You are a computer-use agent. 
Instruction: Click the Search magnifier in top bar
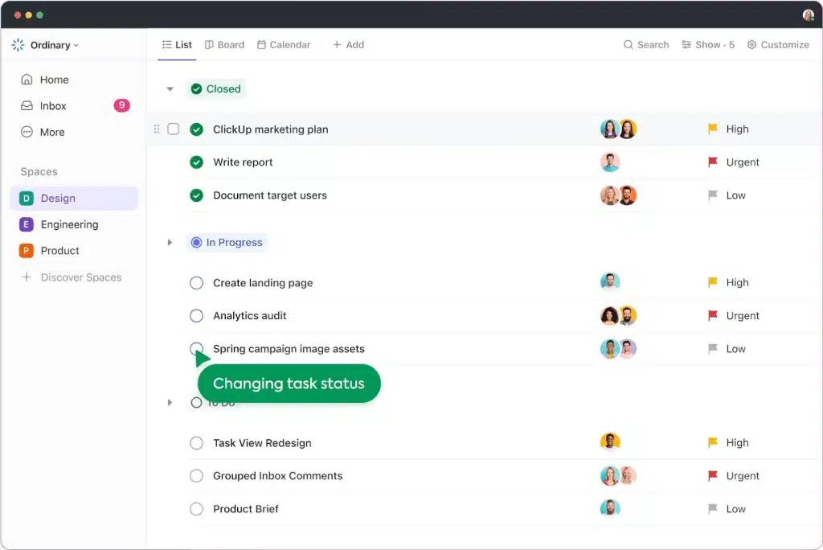[629, 45]
